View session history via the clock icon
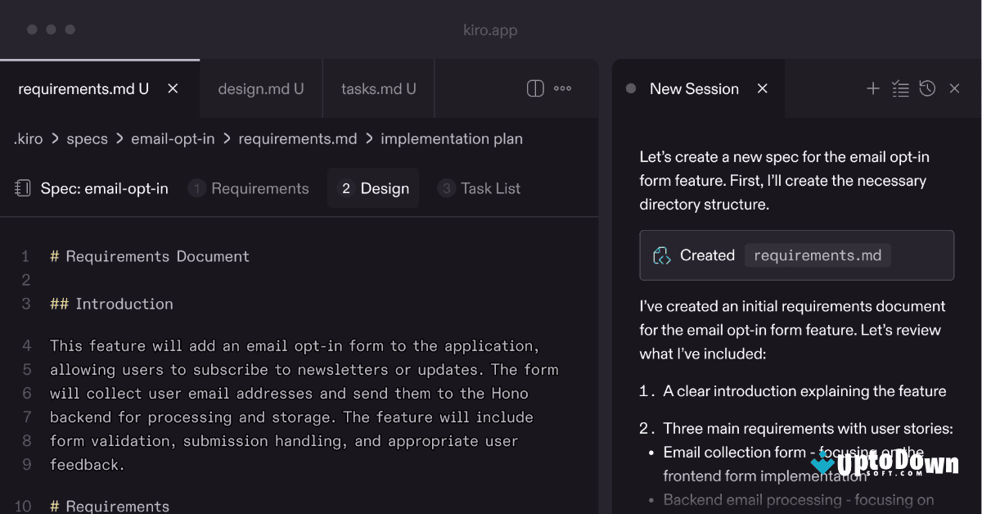This screenshot has width=982, height=514. 927,88
